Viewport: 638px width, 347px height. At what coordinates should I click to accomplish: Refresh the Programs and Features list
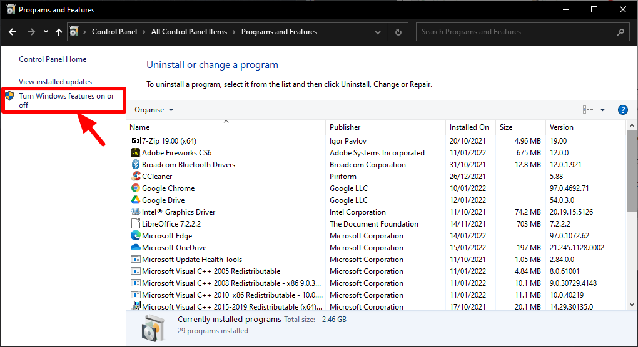[x=398, y=32]
